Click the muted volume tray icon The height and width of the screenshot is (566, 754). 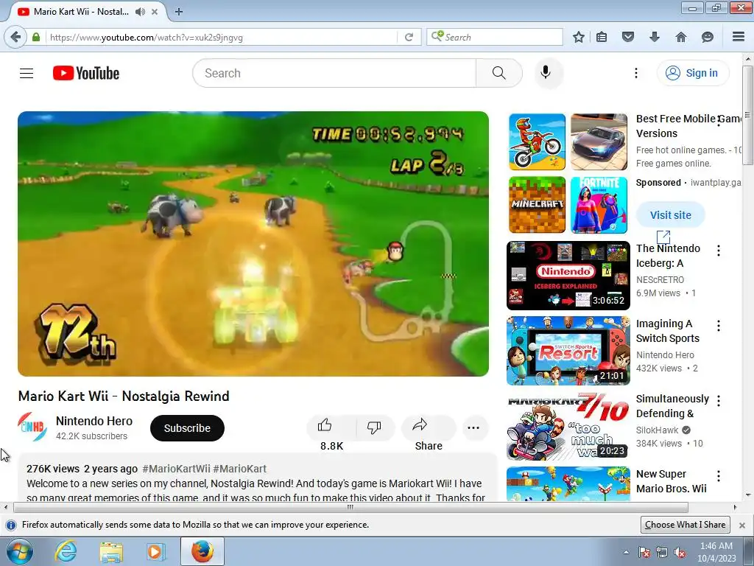pyautogui.click(x=680, y=552)
